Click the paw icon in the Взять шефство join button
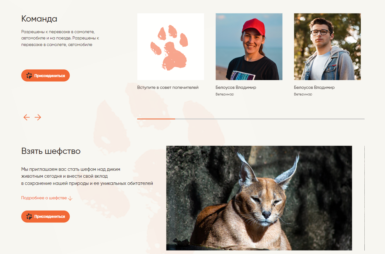Viewport: 385px width, 254px height. point(29,216)
